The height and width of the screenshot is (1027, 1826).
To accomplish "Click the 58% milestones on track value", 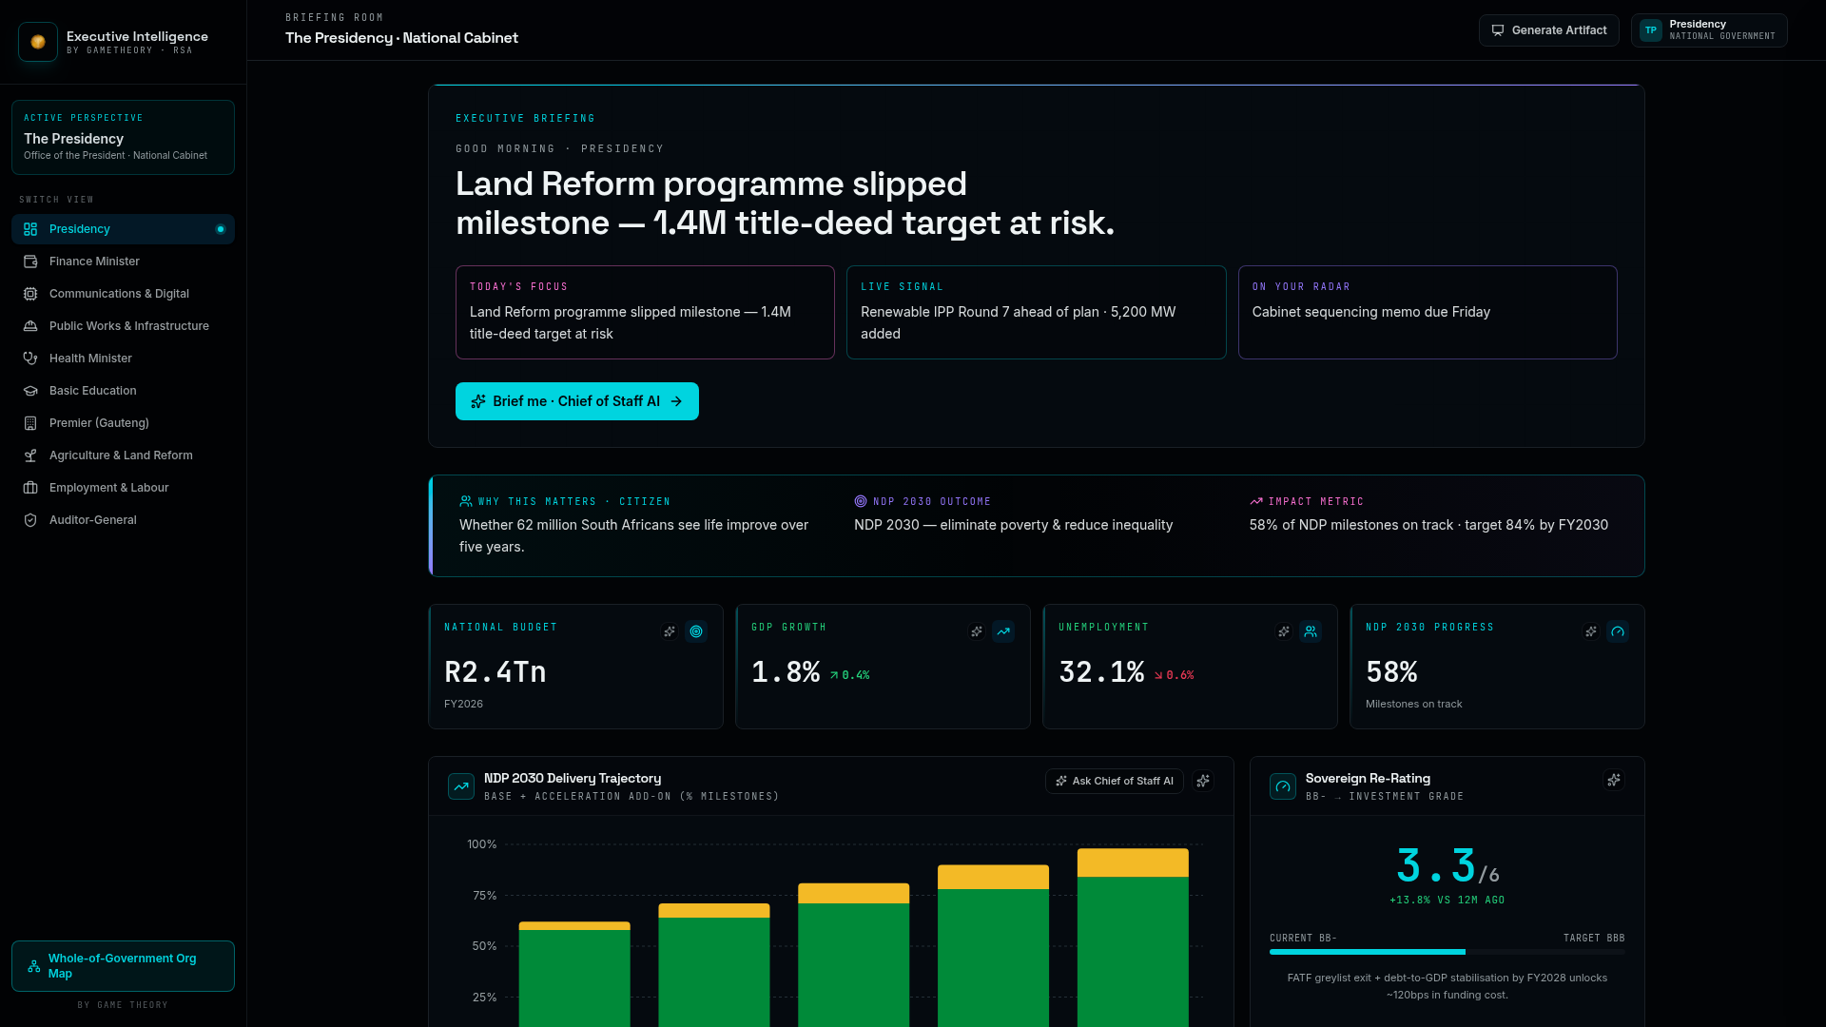I will tap(1391, 672).
